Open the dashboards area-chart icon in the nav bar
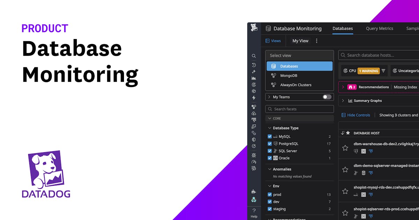This screenshot has height=220, width=419. click(254, 78)
